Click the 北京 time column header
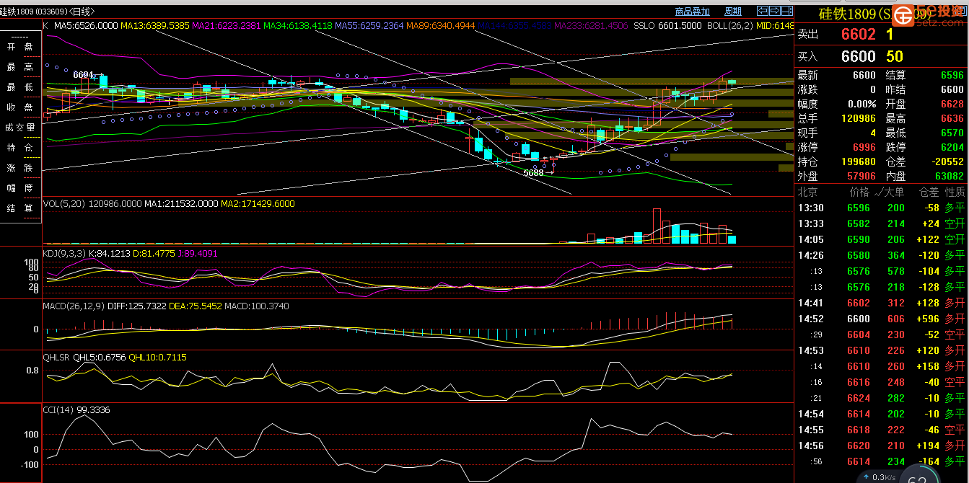Screen dimensions: 969x483 [807, 192]
